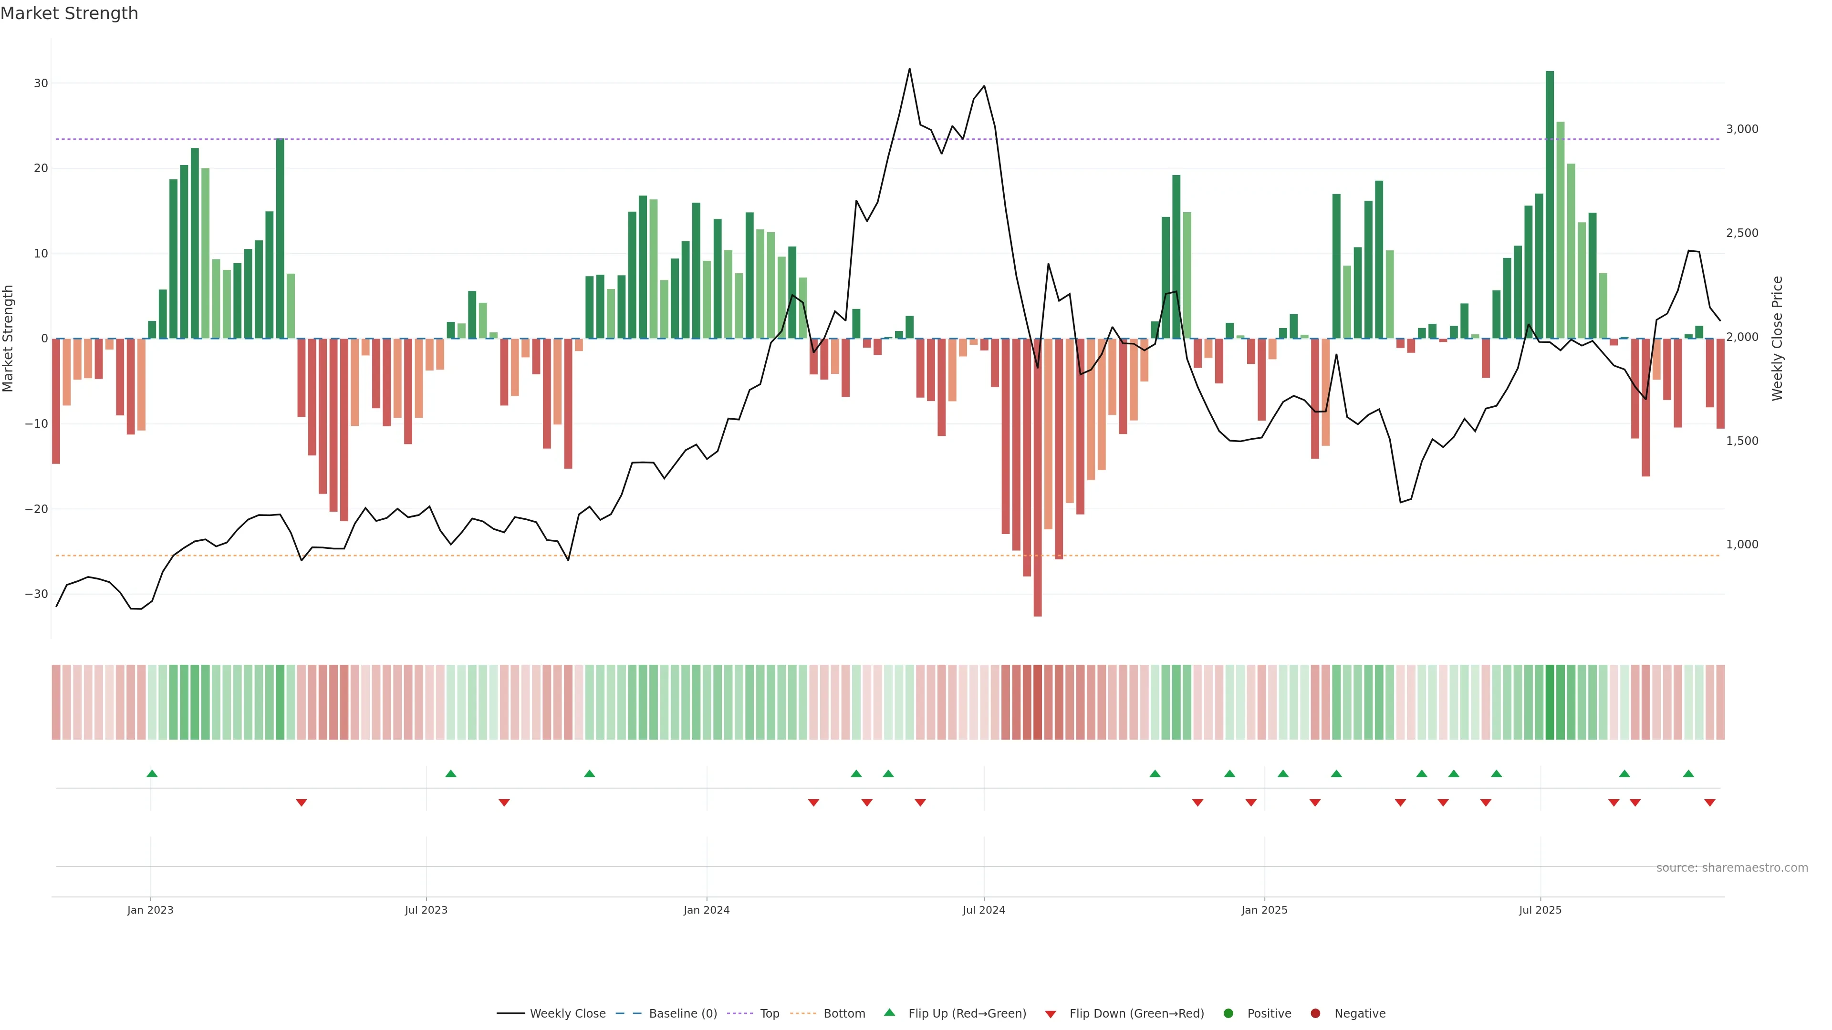Click the first green flip-up triangle near Jan 2023
Screen dimensions: 1832x1030
click(152, 773)
